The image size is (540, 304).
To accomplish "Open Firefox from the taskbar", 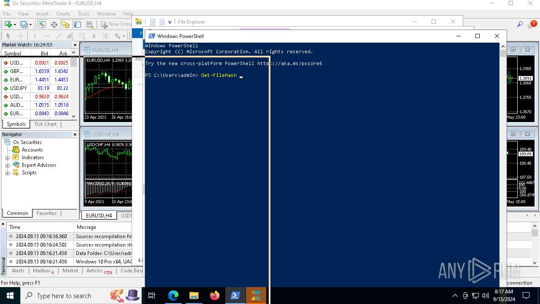I will point(215,296).
